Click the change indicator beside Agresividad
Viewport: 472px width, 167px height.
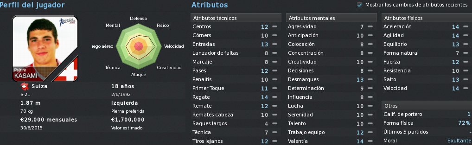(370, 26)
